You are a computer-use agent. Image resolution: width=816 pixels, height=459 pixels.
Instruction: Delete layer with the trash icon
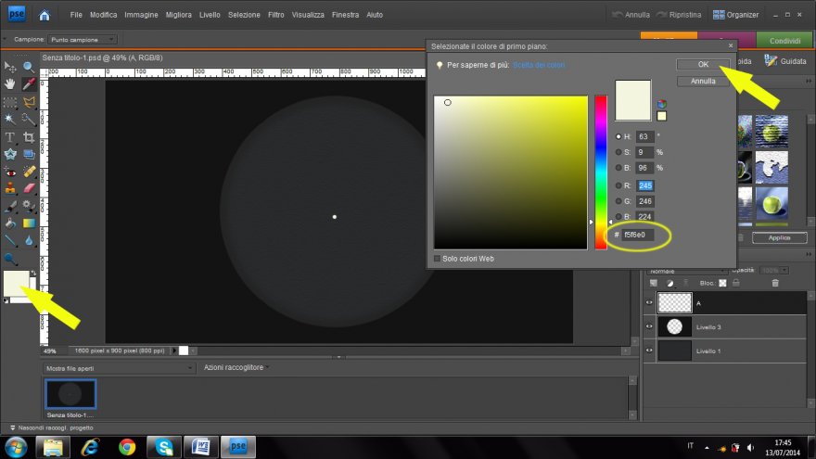775,283
